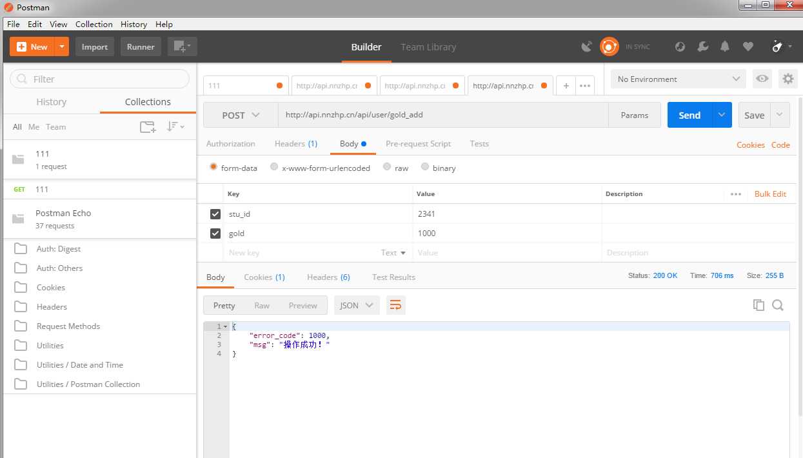The height and width of the screenshot is (458, 803).
Task: Open the collections sort dropdown
Action: tap(175, 127)
